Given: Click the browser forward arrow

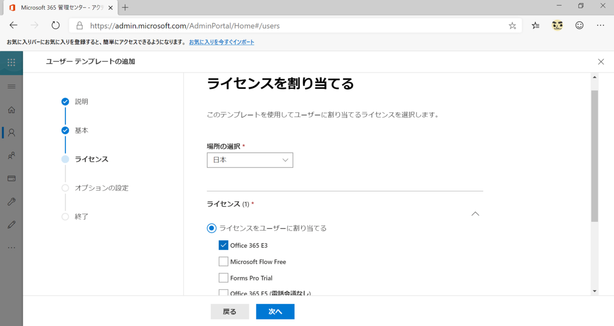Looking at the screenshot, I should (34, 26).
